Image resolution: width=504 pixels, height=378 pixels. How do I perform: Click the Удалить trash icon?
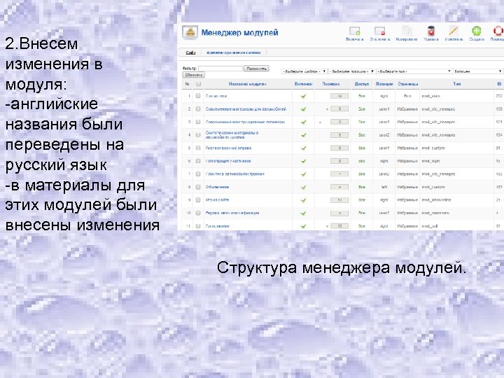tap(431, 31)
